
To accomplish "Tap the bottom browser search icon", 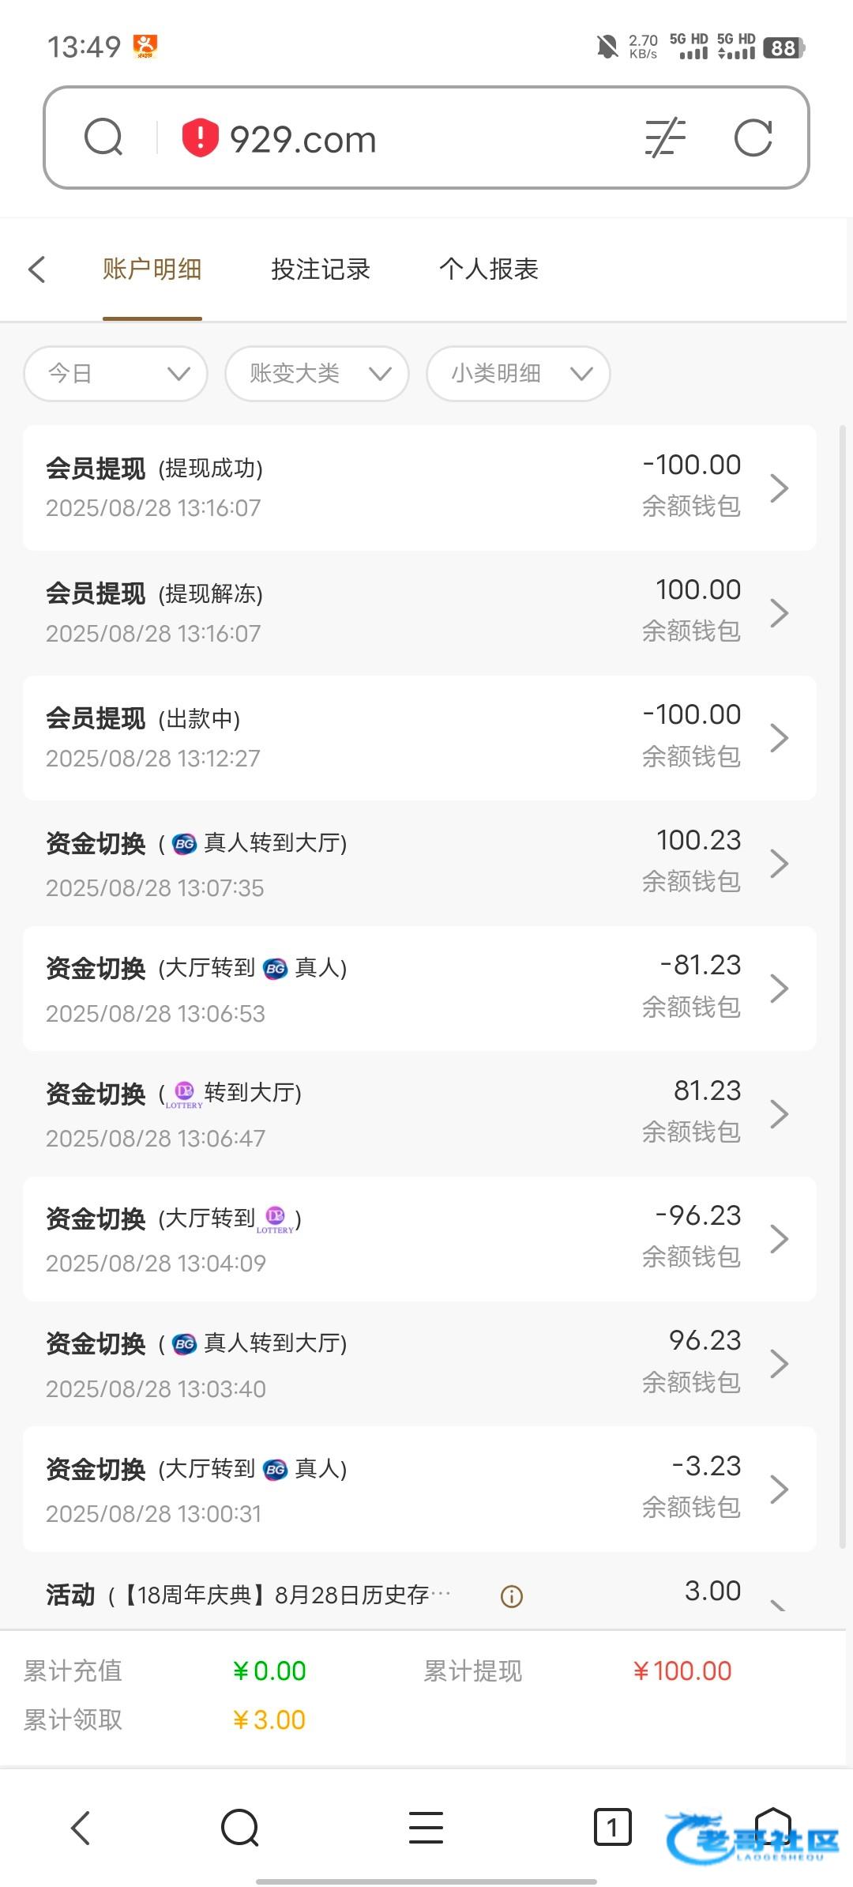I will pos(240,1828).
